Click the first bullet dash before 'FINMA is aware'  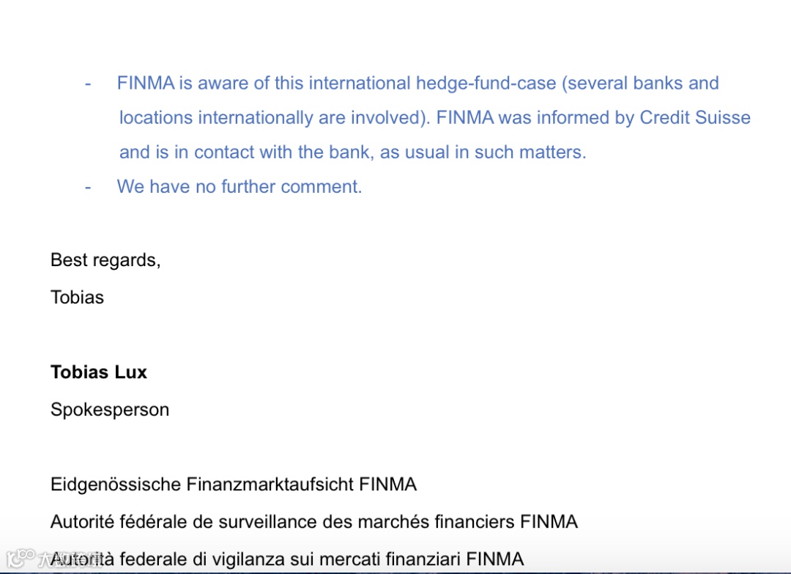coord(88,84)
